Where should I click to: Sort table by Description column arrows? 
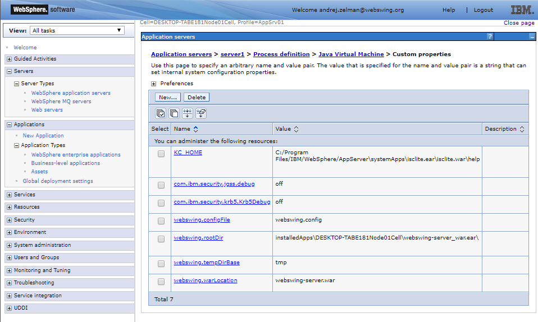(x=522, y=129)
